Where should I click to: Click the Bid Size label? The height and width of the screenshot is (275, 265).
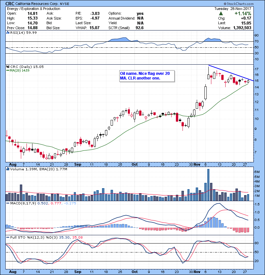click(53, 28)
